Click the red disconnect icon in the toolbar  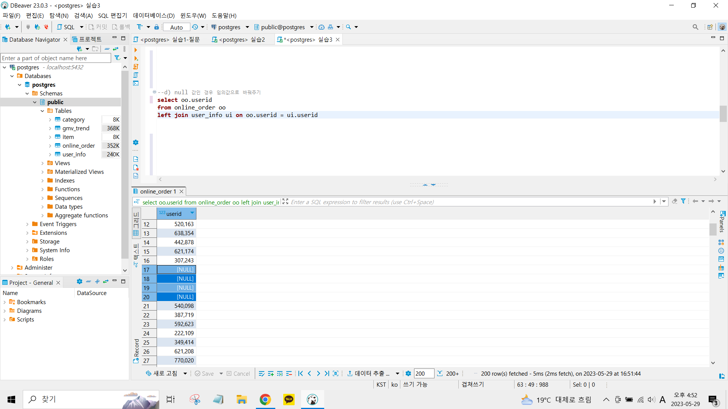pos(46,27)
